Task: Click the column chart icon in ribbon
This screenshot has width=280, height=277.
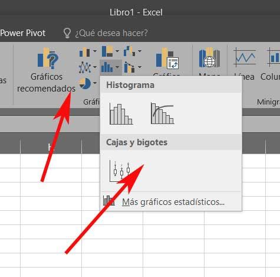Action: tap(85, 52)
